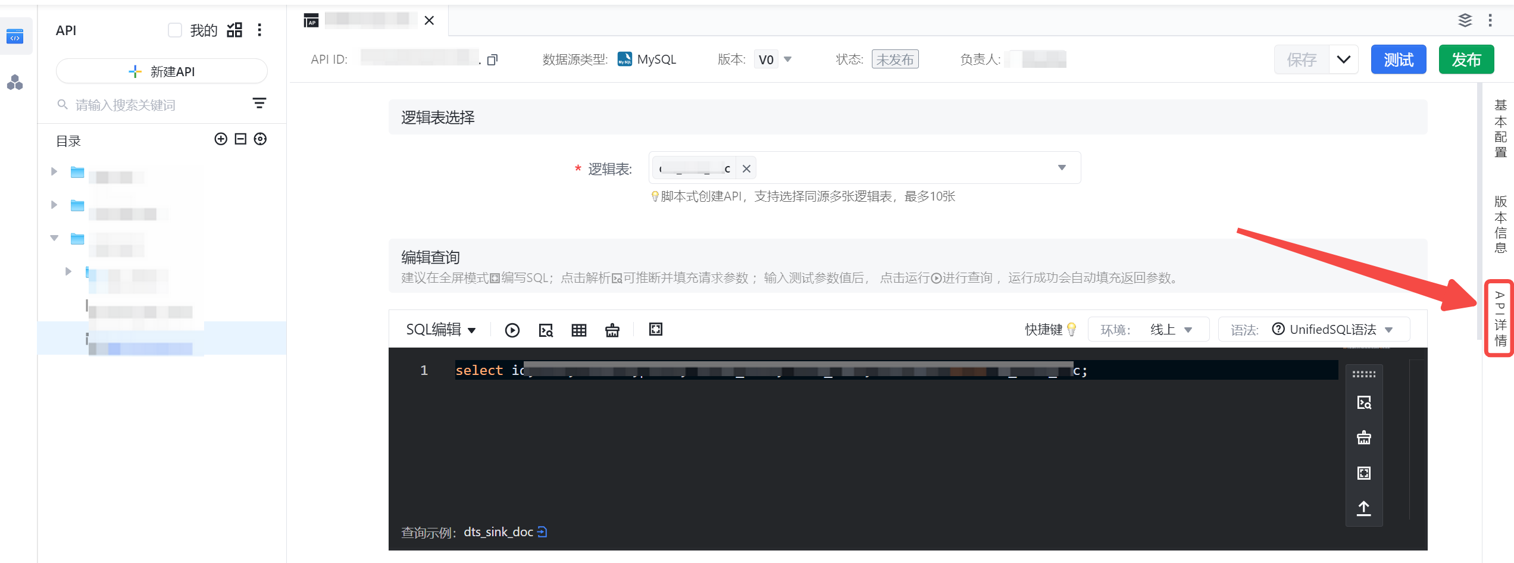Expand the save options arrow
The height and width of the screenshot is (563, 1514).
pyautogui.click(x=1344, y=60)
